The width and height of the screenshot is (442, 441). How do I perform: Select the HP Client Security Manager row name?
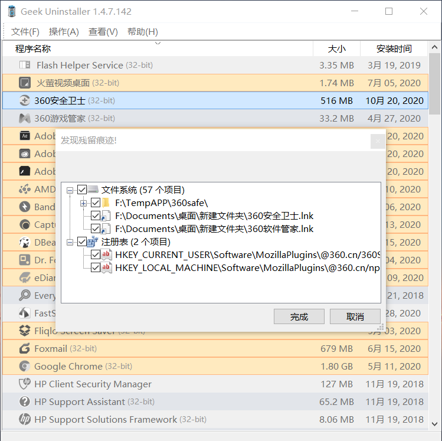pyautogui.click(x=93, y=384)
